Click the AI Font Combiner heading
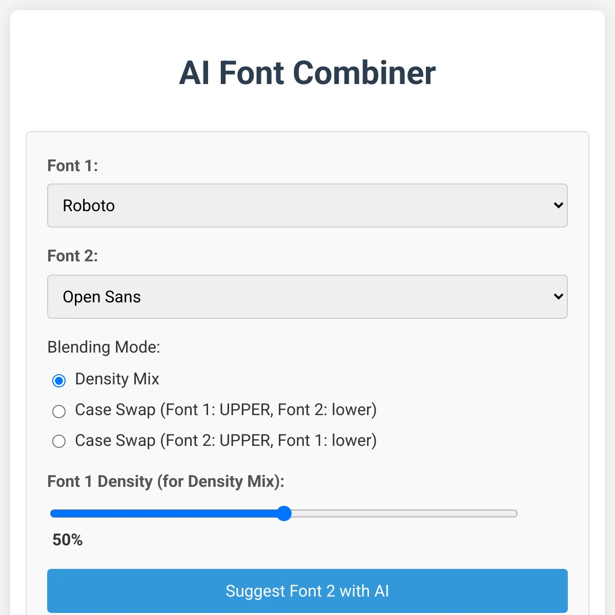 pos(307,73)
